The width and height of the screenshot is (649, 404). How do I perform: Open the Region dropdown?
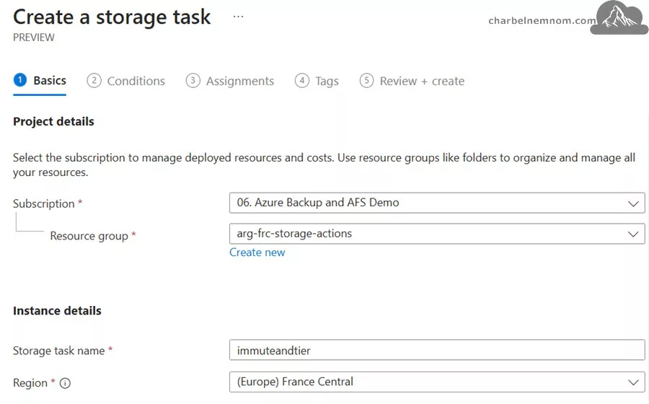coord(437,382)
